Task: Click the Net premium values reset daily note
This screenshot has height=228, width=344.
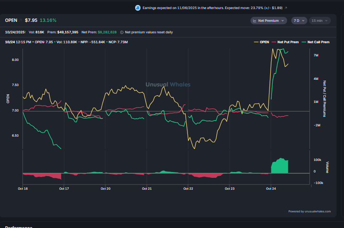Action: coord(149,32)
